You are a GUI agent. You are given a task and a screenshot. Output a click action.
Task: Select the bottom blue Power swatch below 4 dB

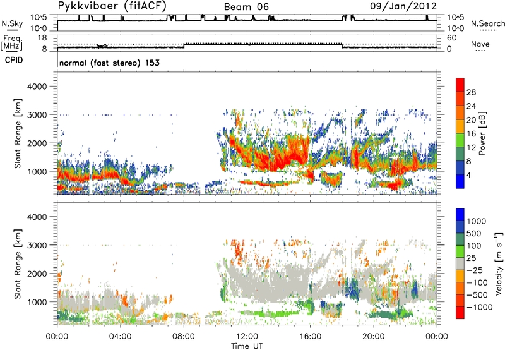point(460,181)
